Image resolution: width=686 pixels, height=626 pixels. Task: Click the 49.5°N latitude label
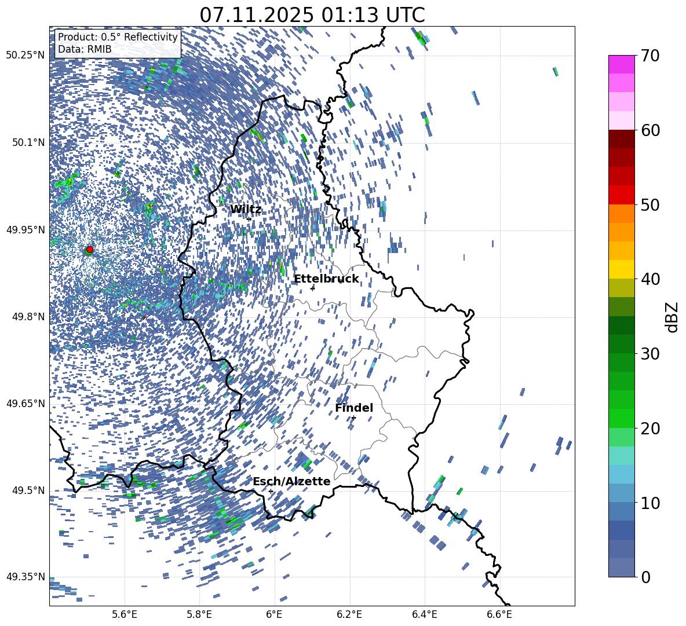click(x=29, y=490)
